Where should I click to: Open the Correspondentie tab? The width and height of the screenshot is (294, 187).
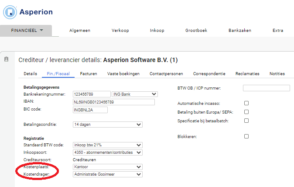click(209, 73)
